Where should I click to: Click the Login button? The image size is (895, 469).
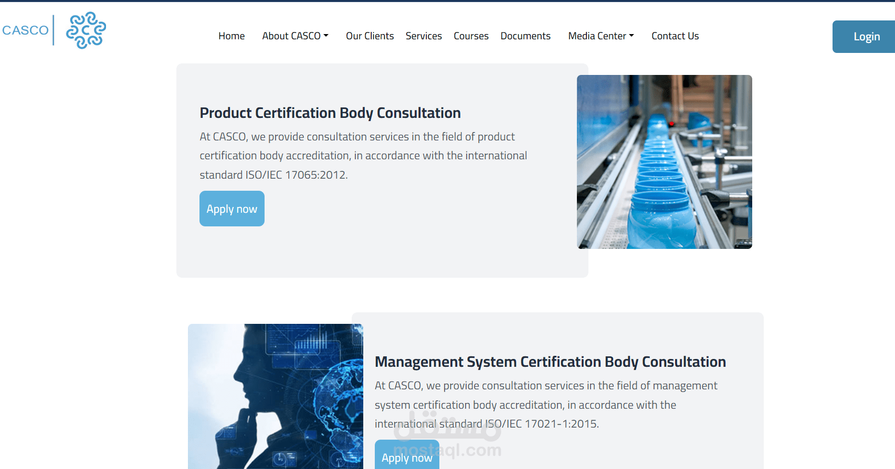coord(864,37)
